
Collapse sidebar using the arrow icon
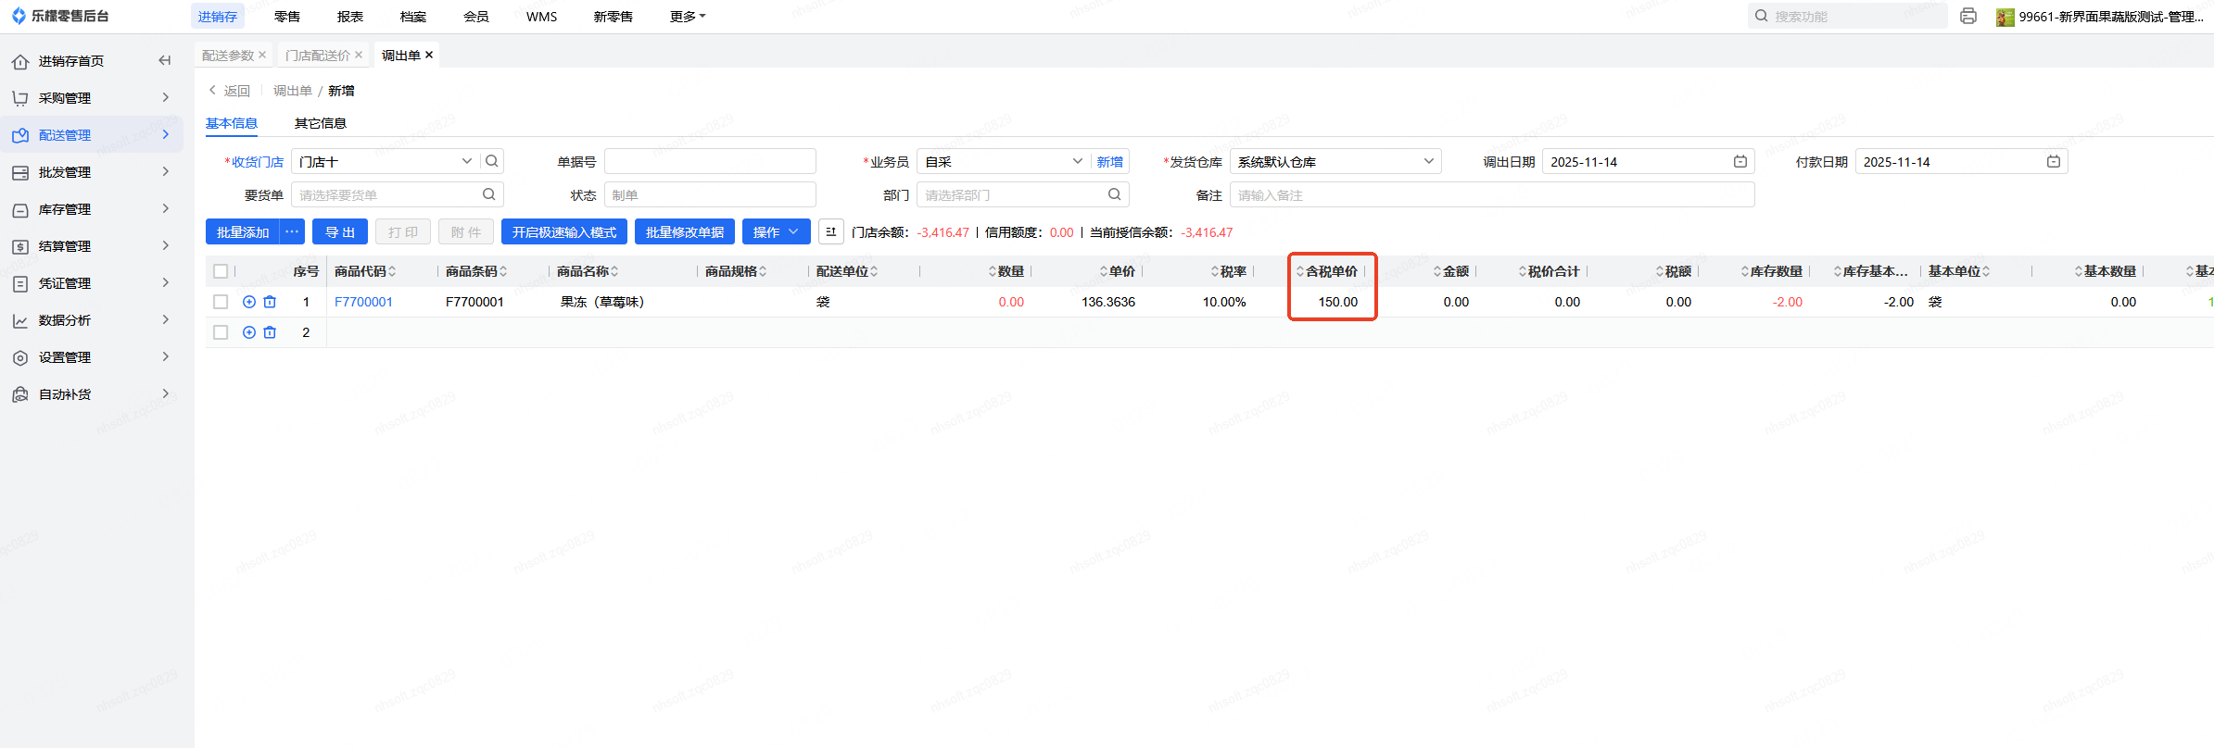[x=165, y=61]
